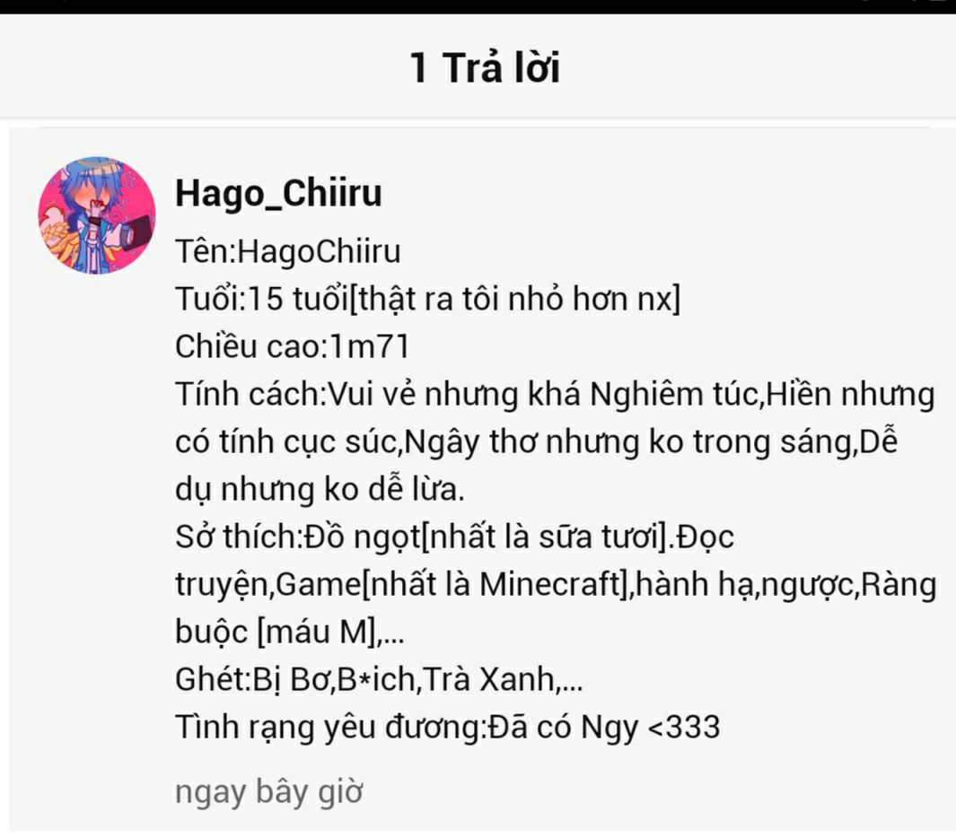Select the "Sở thích:Đồ ngọt" line
Screen dimensions: 956x838
(454, 537)
